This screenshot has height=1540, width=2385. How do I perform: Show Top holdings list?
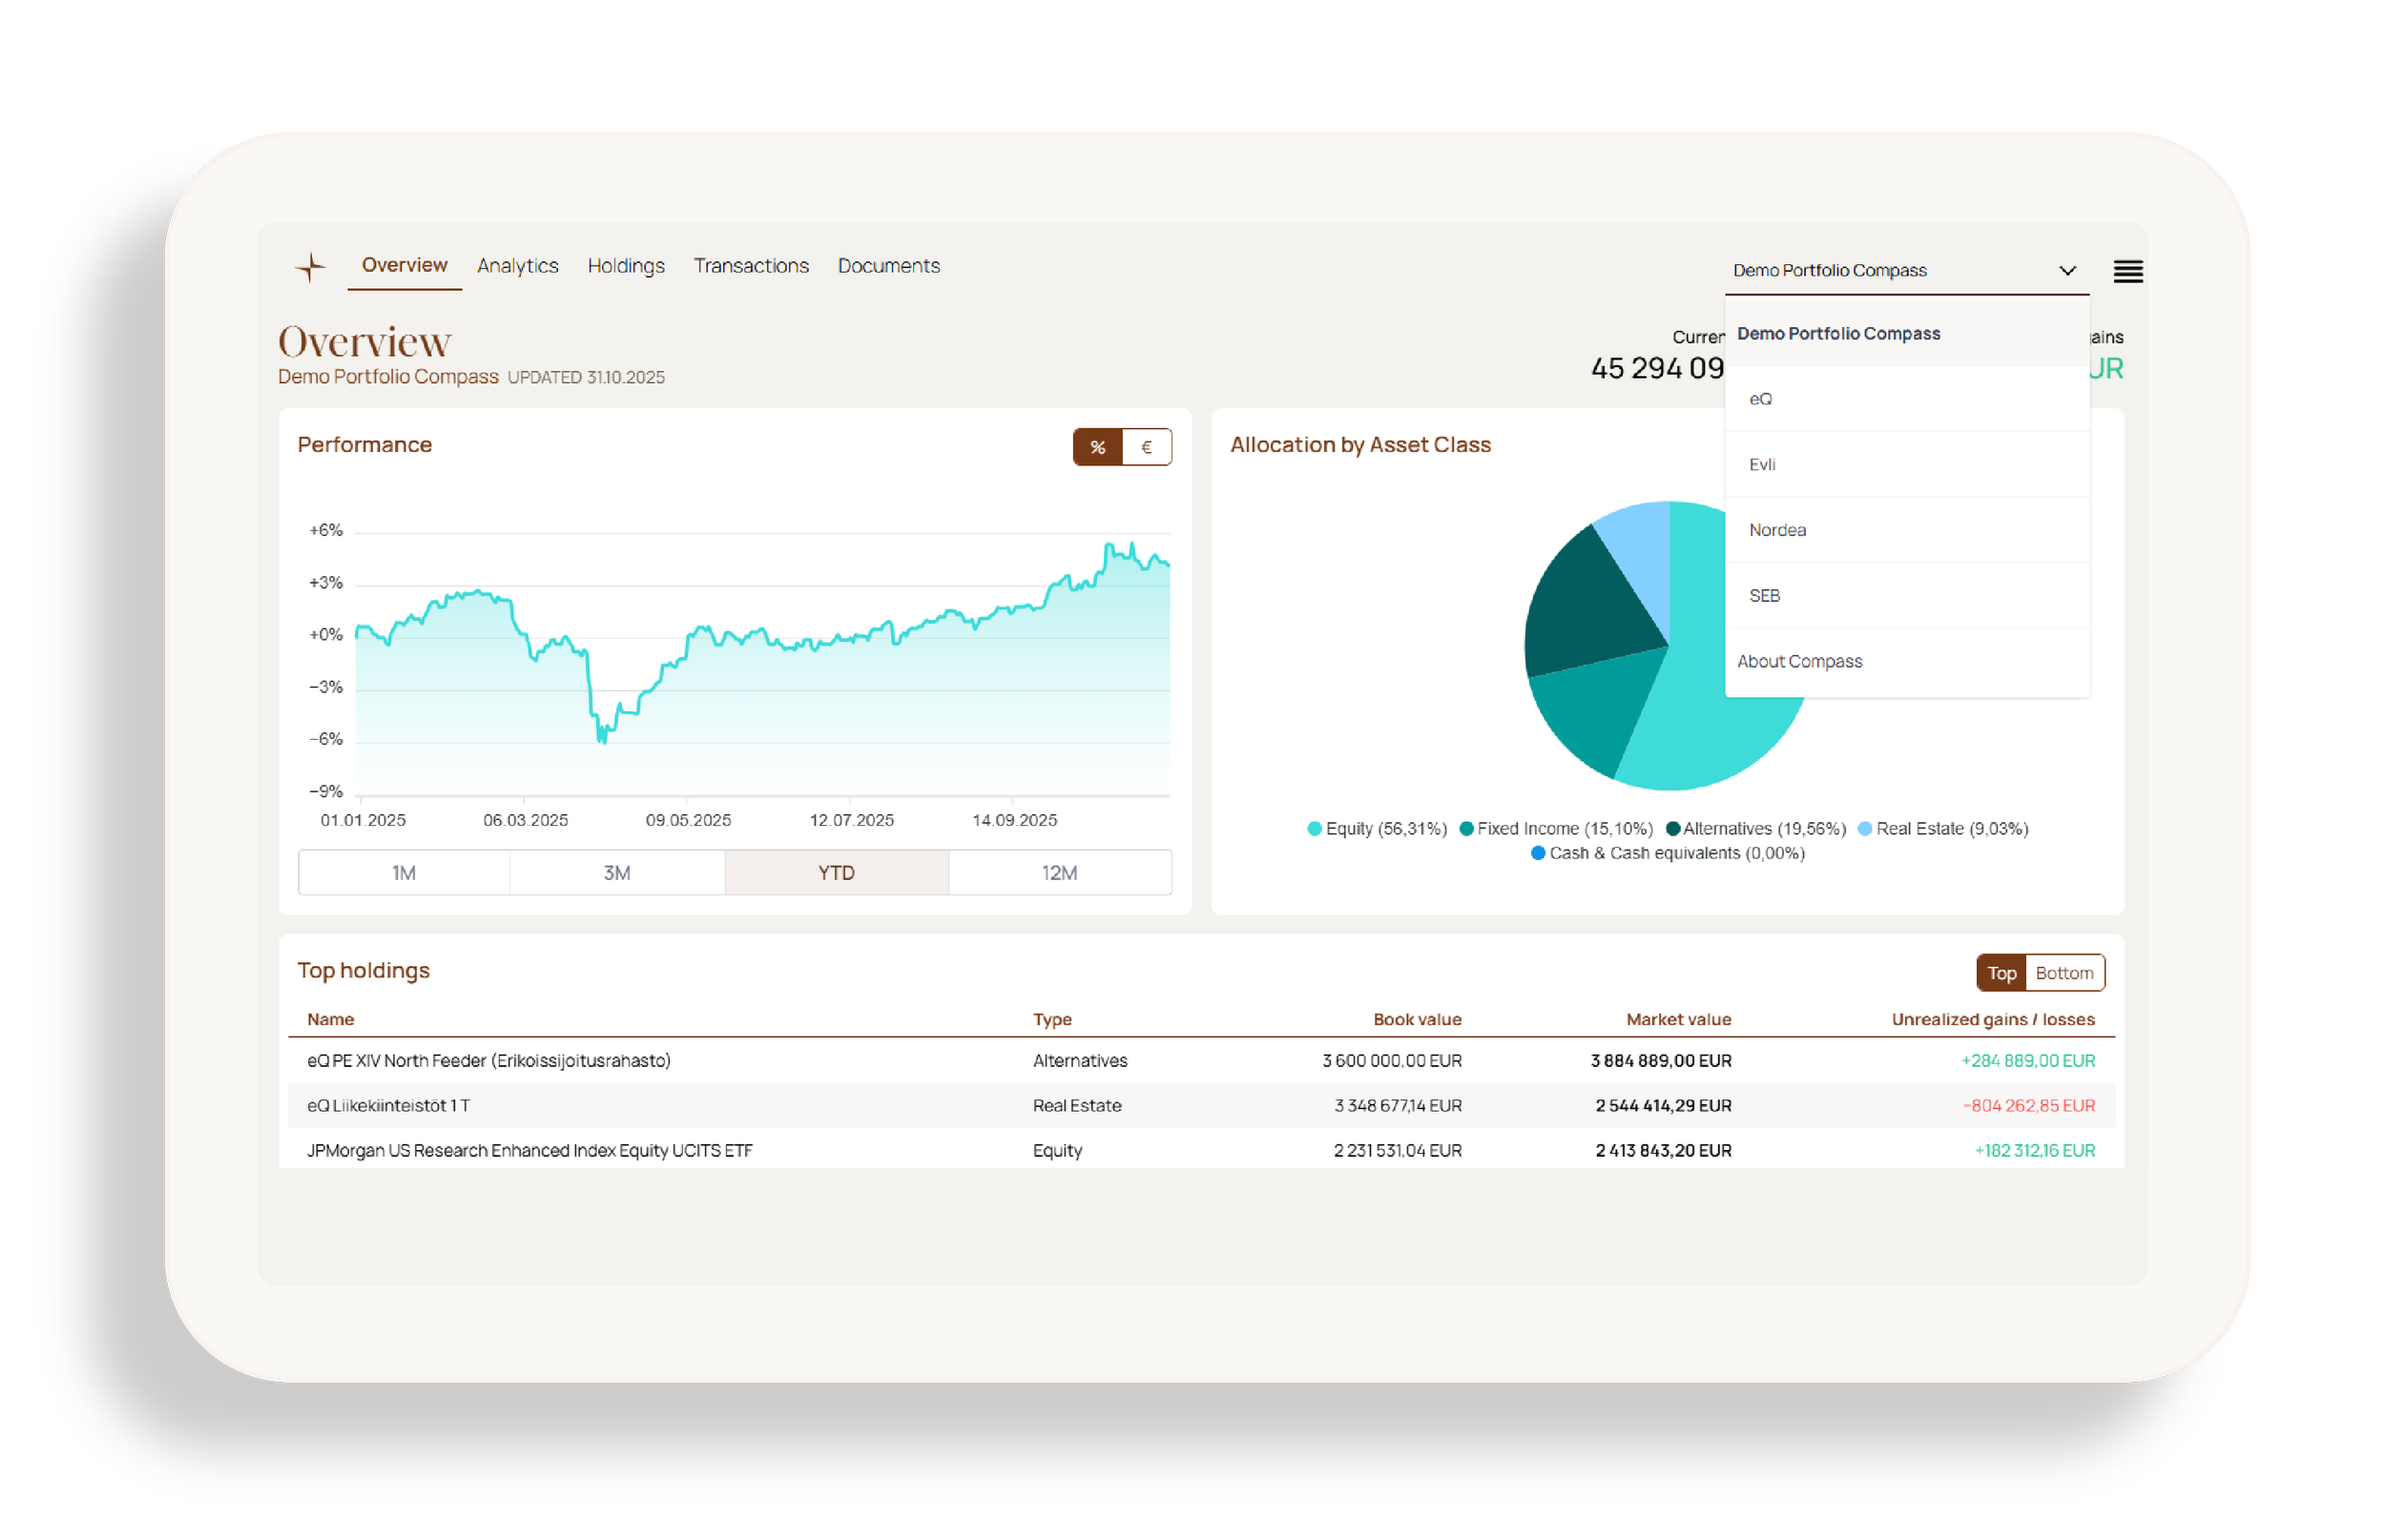(x=2001, y=973)
